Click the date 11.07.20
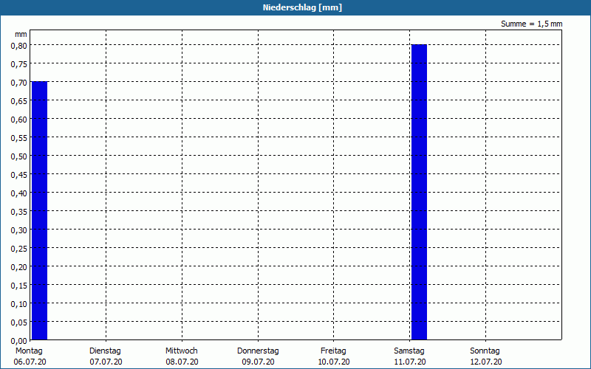Screen dimensions: 591x369 click(410, 362)
